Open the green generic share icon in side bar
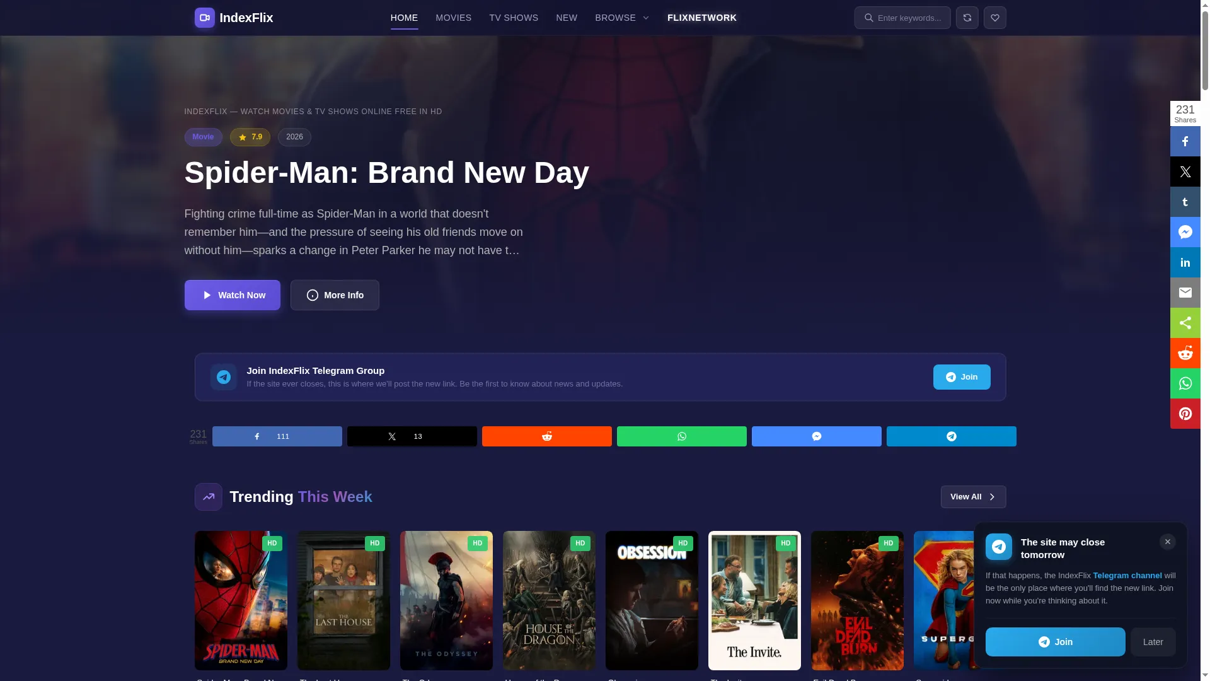The height and width of the screenshot is (681, 1210). click(x=1185, y=323)
